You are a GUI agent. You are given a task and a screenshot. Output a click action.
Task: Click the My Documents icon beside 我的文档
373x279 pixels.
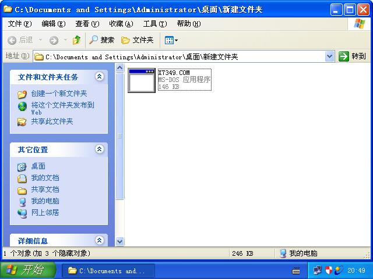pyautogui.click(x=22, y=178)
